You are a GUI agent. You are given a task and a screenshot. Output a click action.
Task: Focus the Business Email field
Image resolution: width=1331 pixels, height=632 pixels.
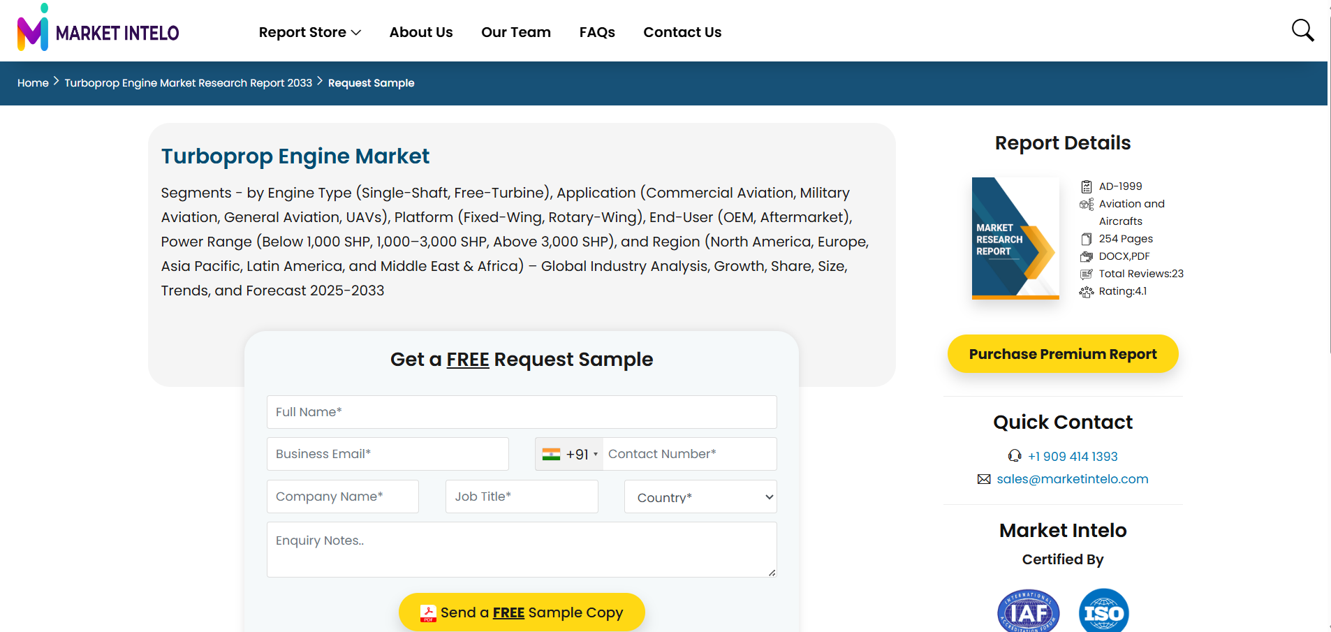(388, 454)
